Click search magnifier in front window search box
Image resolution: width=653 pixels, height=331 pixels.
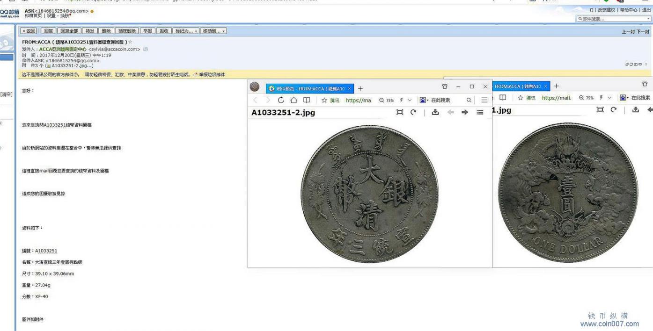(x=469, y=100)
